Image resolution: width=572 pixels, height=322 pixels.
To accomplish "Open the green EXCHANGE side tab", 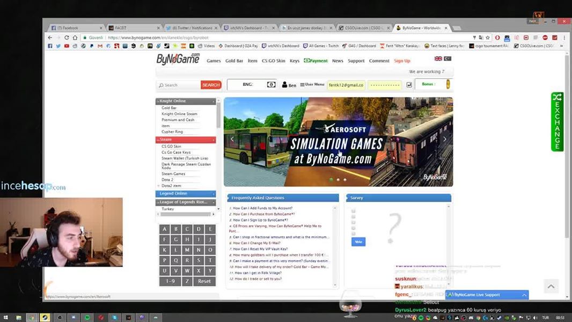I will tap(557, 122).
